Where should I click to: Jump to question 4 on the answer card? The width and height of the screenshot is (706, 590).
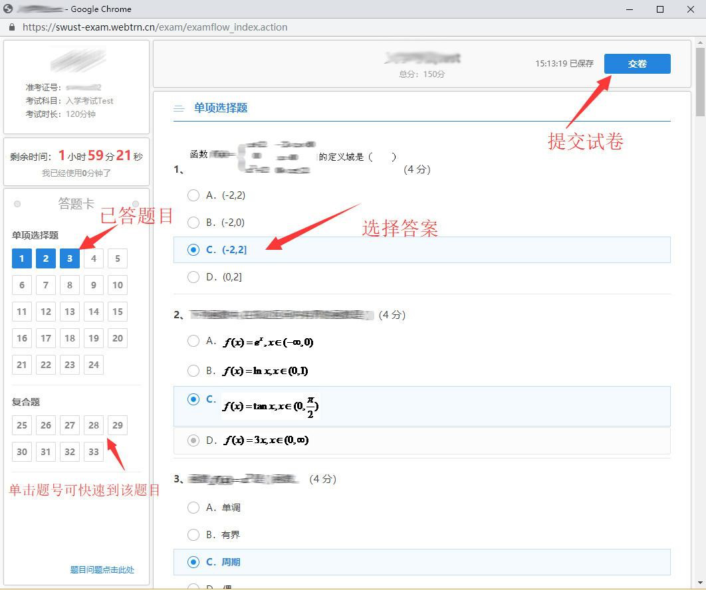93,258
